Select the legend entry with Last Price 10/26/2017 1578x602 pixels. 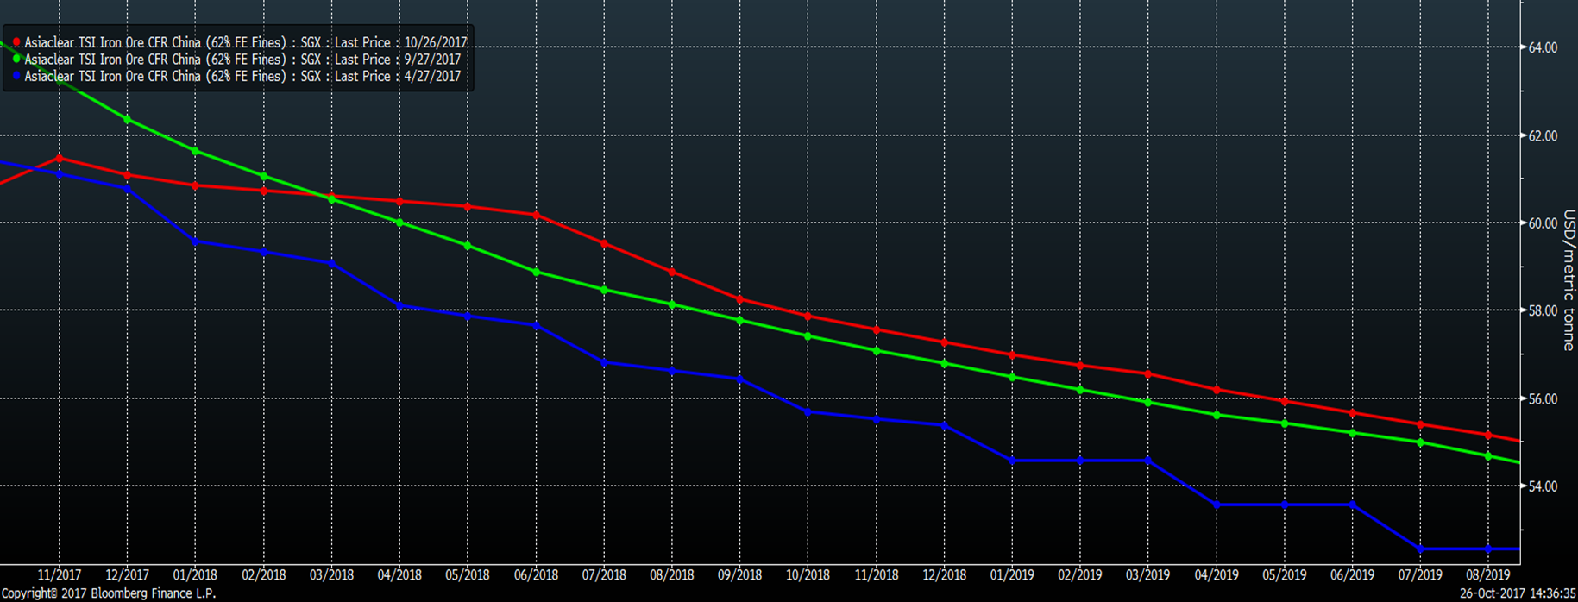245,42
